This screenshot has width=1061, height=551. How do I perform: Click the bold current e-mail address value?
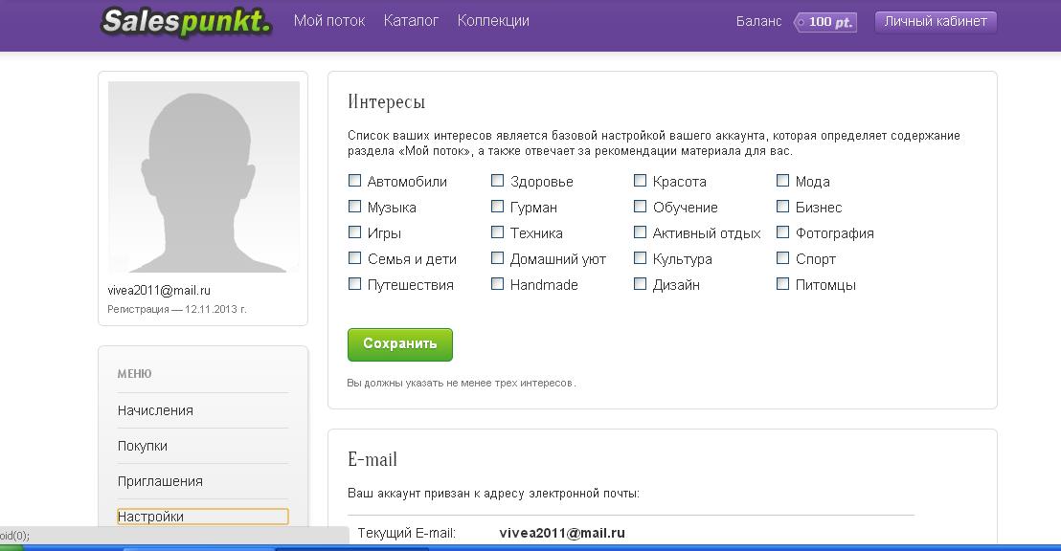[562, 533]
